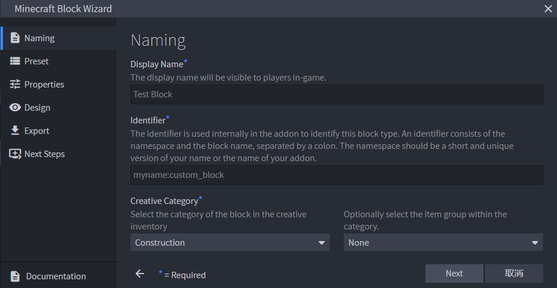557x288 pixels.
Task: Open the item group None dropdown
Action: 443,242
